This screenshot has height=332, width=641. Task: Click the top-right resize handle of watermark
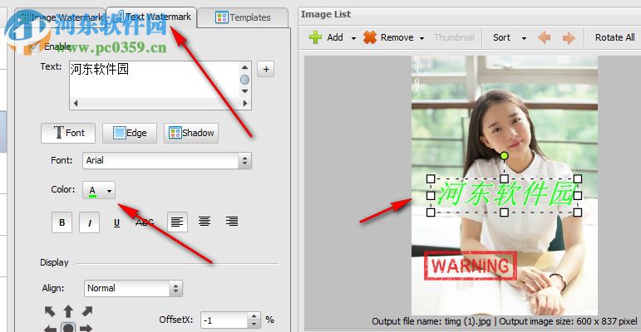(577, 178)
